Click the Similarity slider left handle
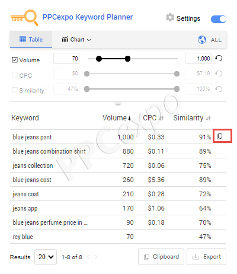Viewport: 237px width, 274px height. pos(87,89)
